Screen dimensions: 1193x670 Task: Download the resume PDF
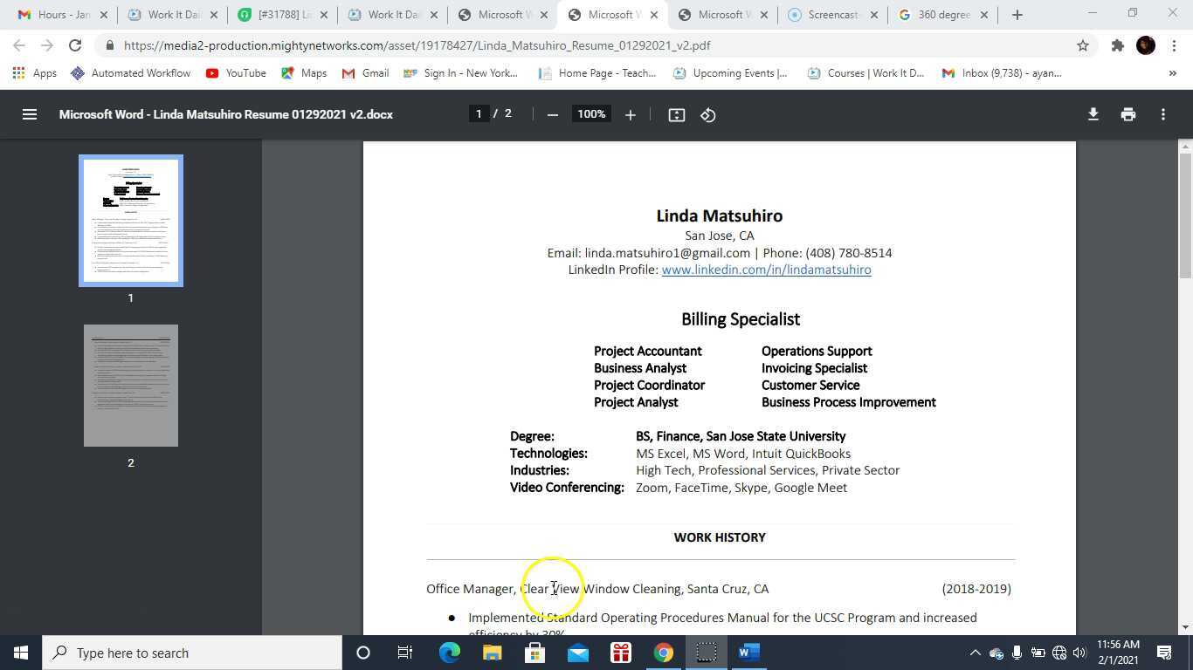1093,113
